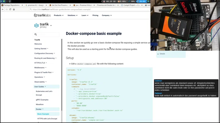Open the Pricing link in header
This screenshot has width=220, height=123.
point(95,15)
